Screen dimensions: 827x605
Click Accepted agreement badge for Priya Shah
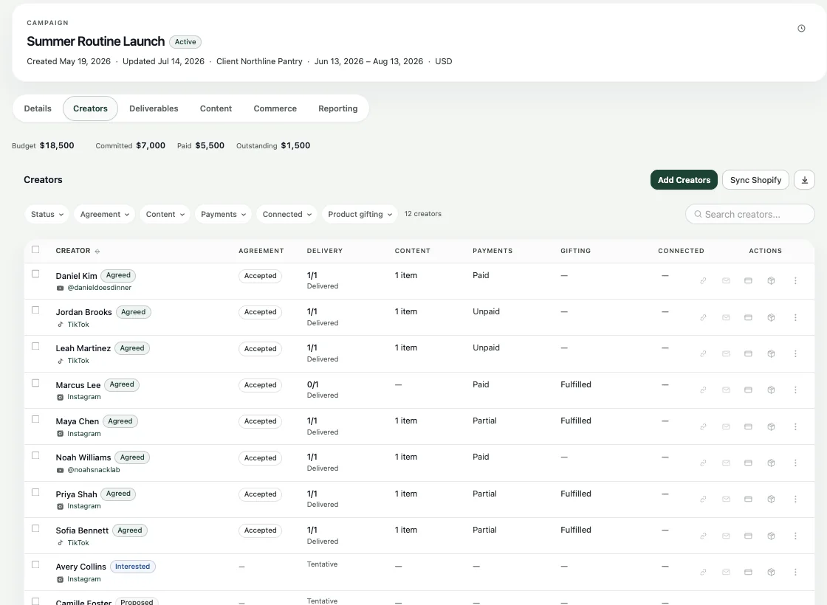pos(260,494)
